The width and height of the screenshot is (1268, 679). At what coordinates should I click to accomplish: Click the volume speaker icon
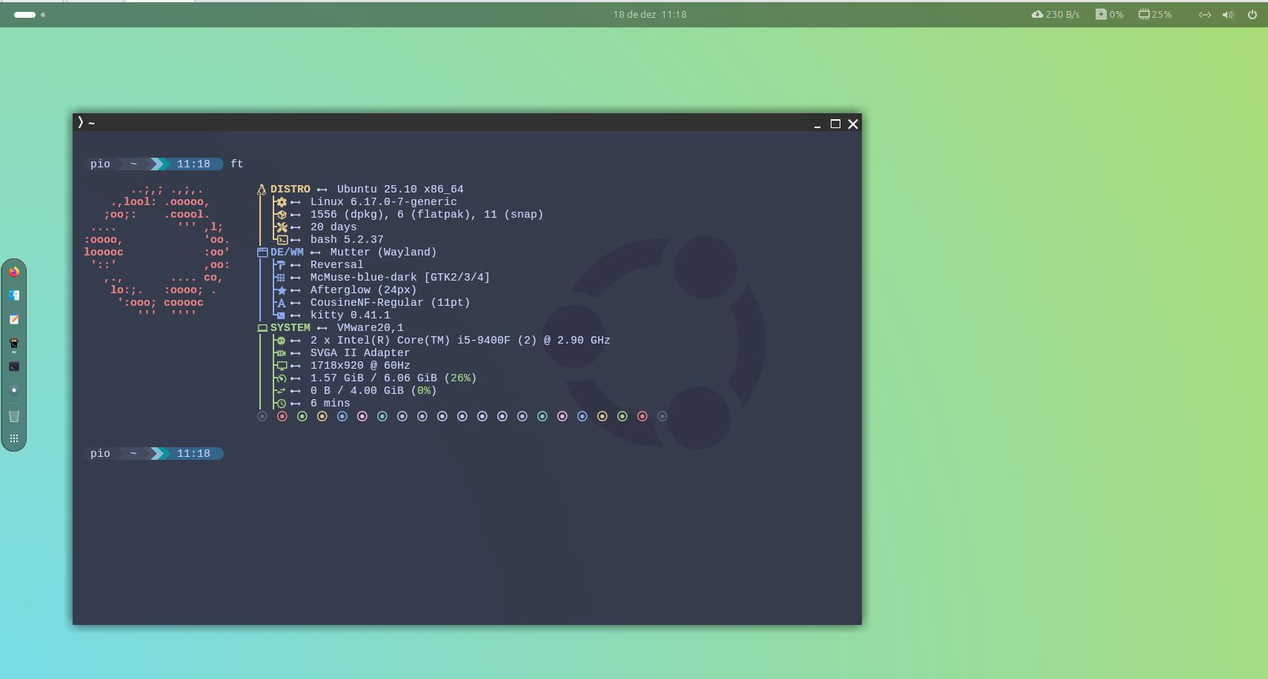coord(1228,15)
